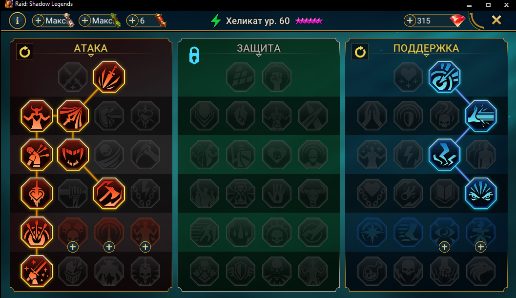Add red scrolls next to 6
The height and width of the screenshot is (298, 516).
click(x=132, y=20)
